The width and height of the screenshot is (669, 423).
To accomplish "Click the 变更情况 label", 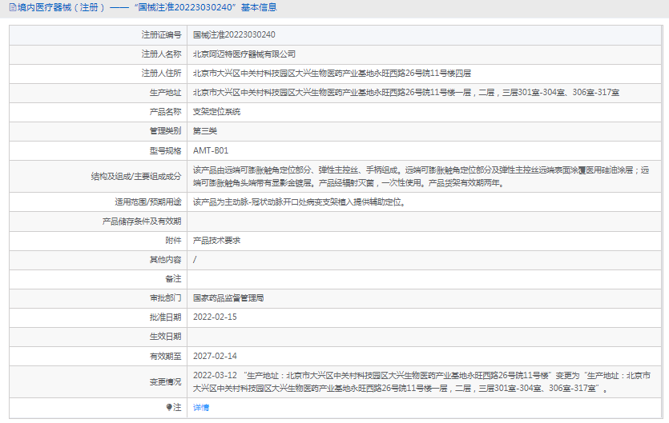I will [x=165, y=382].
